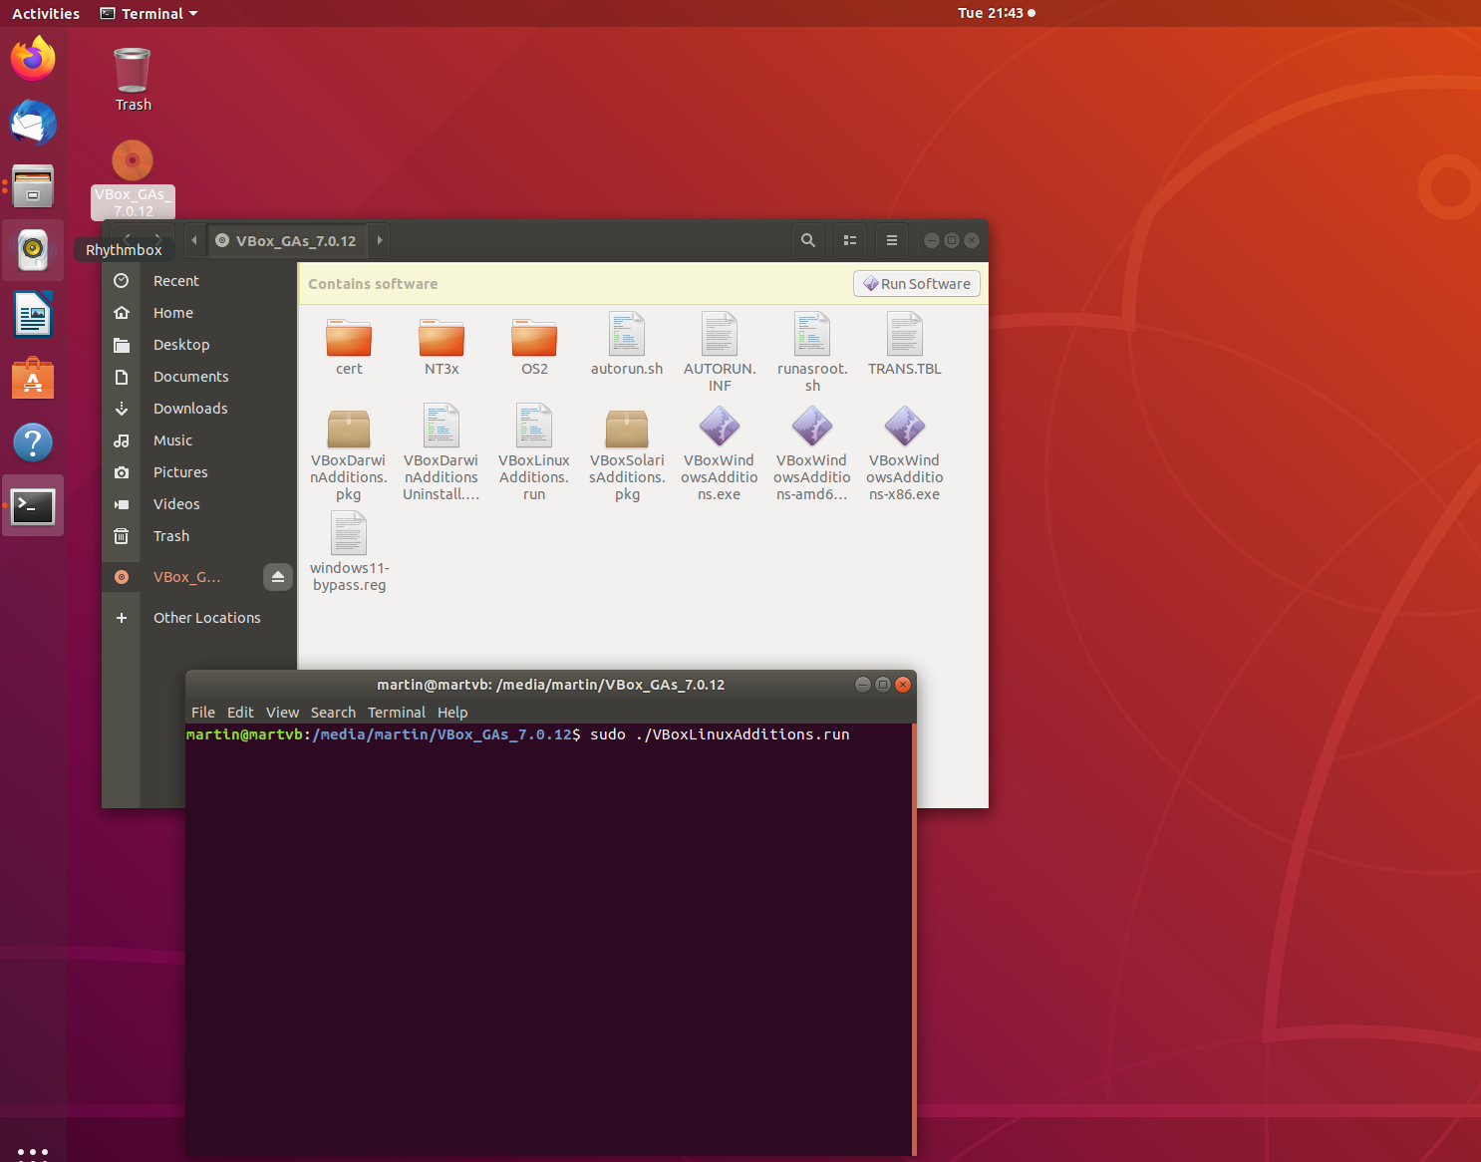Open the Terminal app menu in top bar
1481x1162 pixels.
[x=149, y=13]
